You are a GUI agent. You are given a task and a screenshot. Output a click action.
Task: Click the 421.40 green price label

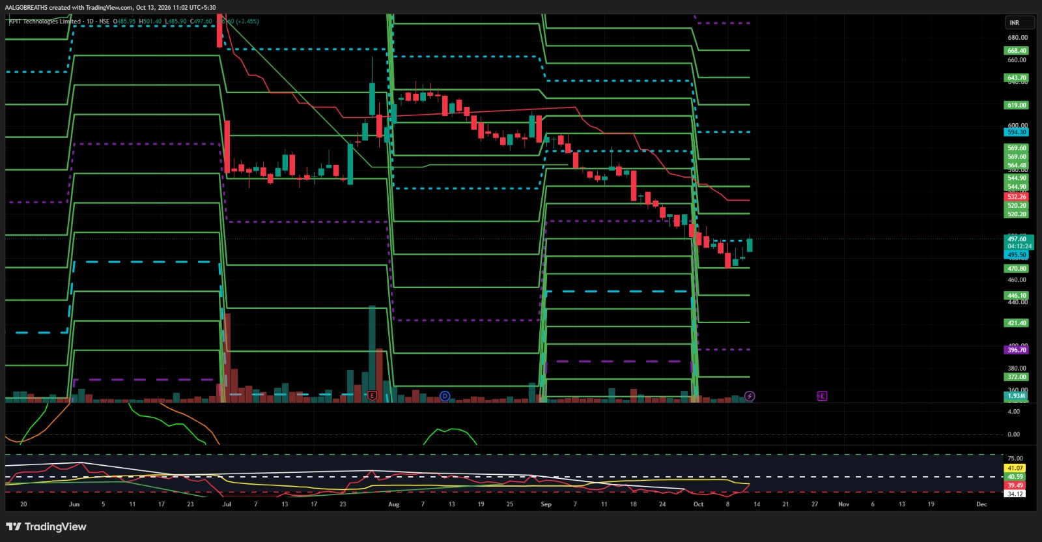coord(1017,322)
